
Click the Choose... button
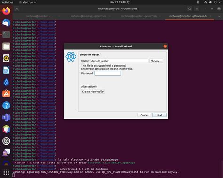pyautogui.click(x=156, y=61)
